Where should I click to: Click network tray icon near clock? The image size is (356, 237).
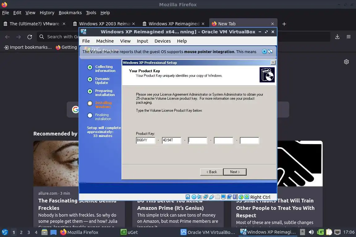click(337, 232)
